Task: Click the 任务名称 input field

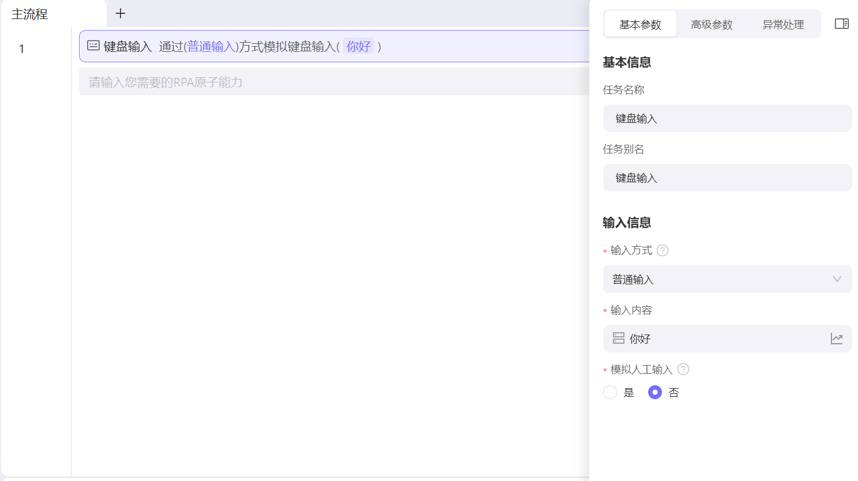Action: pos(727,118)
